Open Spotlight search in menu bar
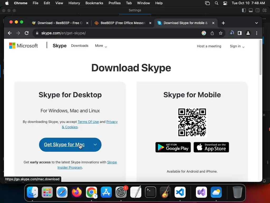Screen dimensions: 270x203 point(216,3)
